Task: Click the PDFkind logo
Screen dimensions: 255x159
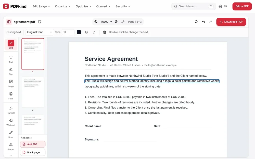Action: (x=15, y=6)
